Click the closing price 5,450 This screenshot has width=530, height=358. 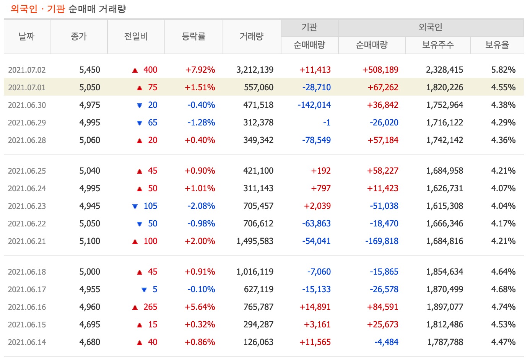click(90, 70)
